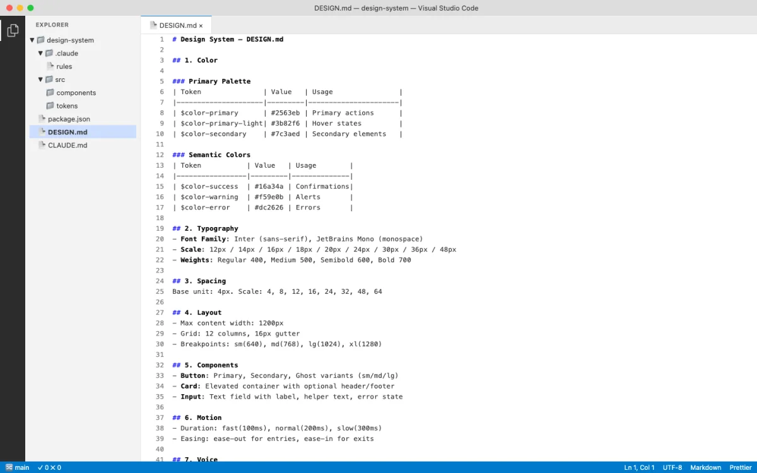The image size is (757, 473).
Task: Switch to the DESIGN.md editor tab
Action: pyautogui.click(x=175, y=26)
